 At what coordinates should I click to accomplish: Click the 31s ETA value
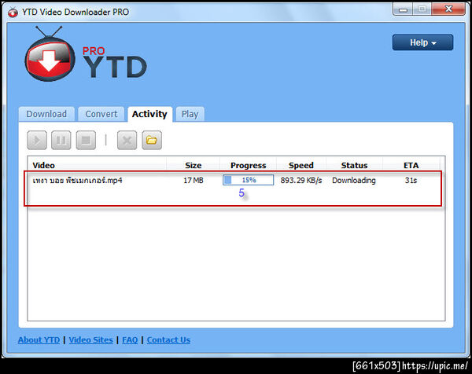click(x=411, y=181)
